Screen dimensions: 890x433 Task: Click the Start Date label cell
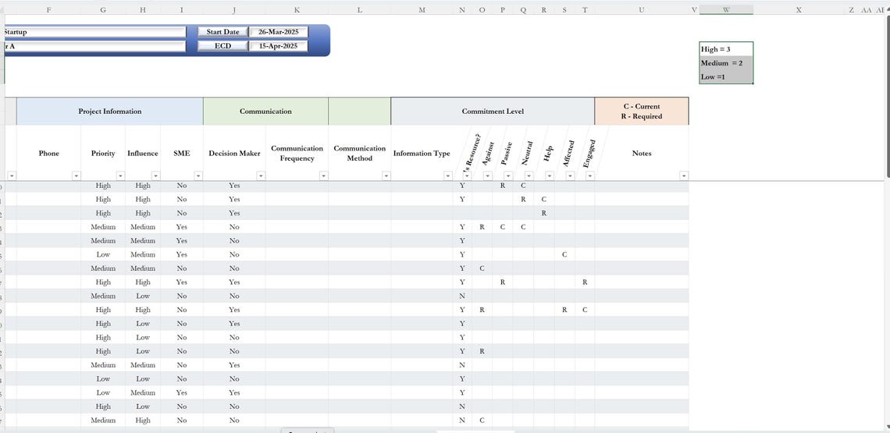[x=222, y=32]
